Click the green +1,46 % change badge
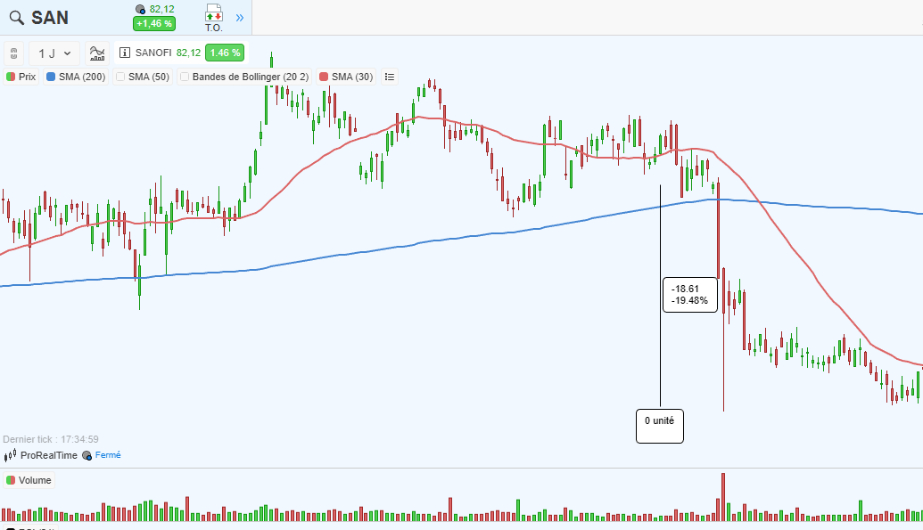This screenshot has width=923, height=530. click(154, 24)
